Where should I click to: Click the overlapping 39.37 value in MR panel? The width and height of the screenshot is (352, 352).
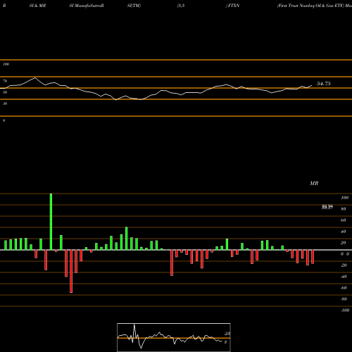coord(327,207)
